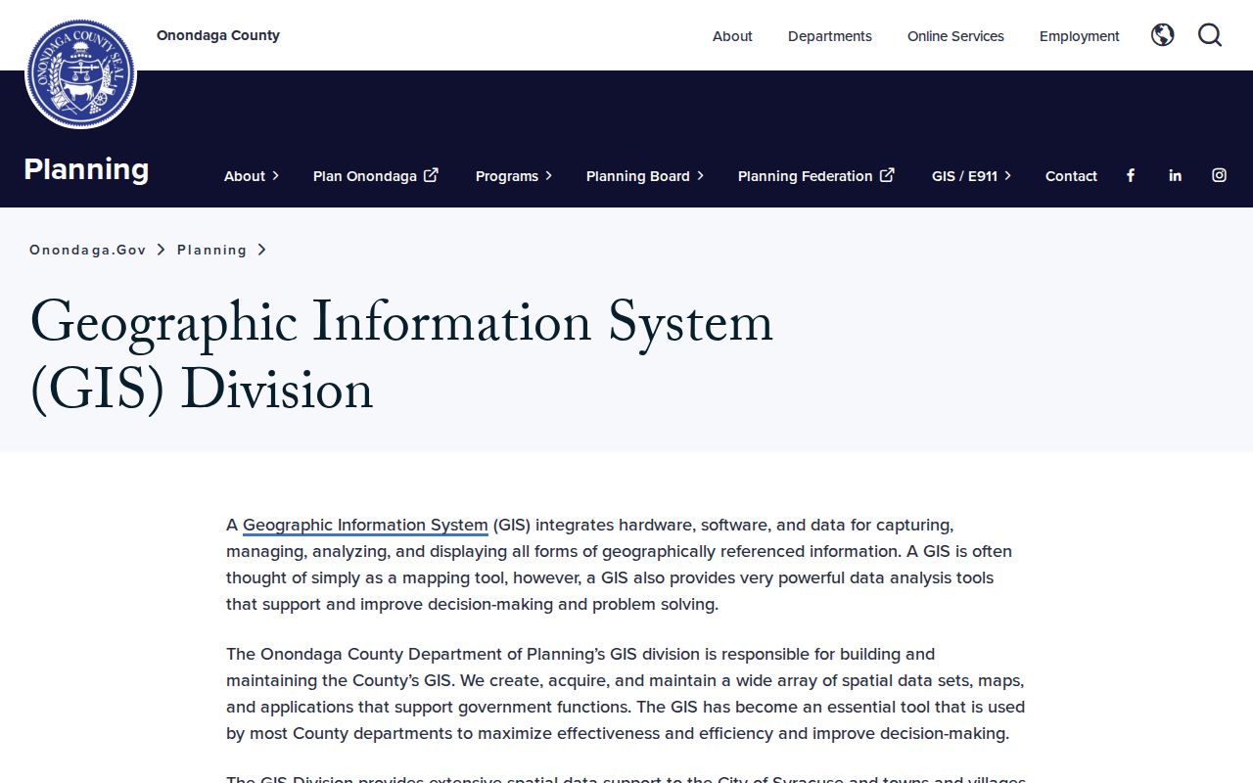Viewport: 1253px width, 783px height.
Task: Expand the Planning About submenu
Action: tap(252, 176)
